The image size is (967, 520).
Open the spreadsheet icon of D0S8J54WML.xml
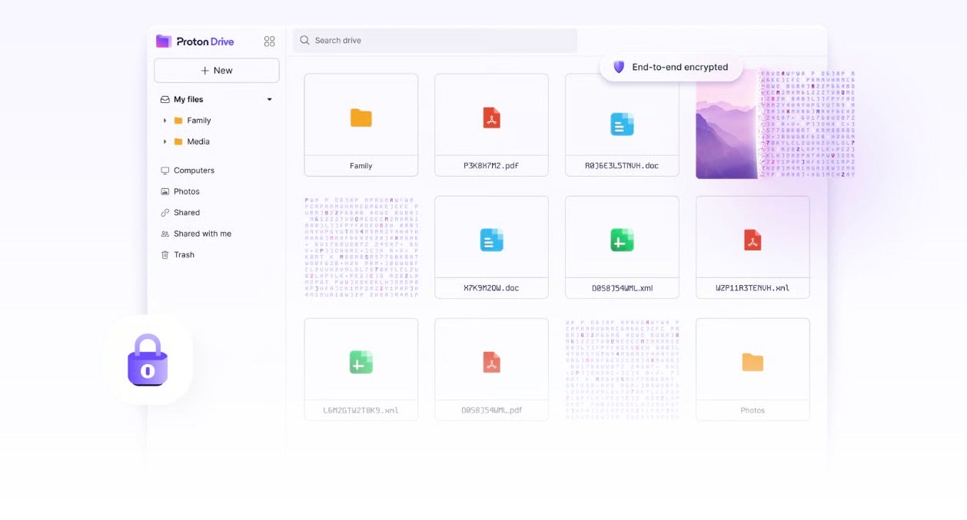click(623, 240)
